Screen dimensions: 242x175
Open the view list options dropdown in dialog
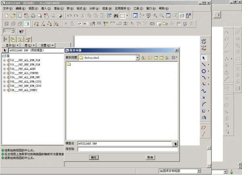coord(174,58)
